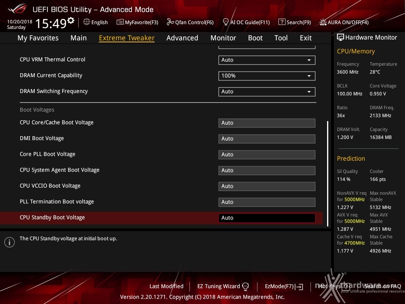Select the DMI Boot Voltage label
Viewport: 405px width, 304px height.
[x=42, y=138]
